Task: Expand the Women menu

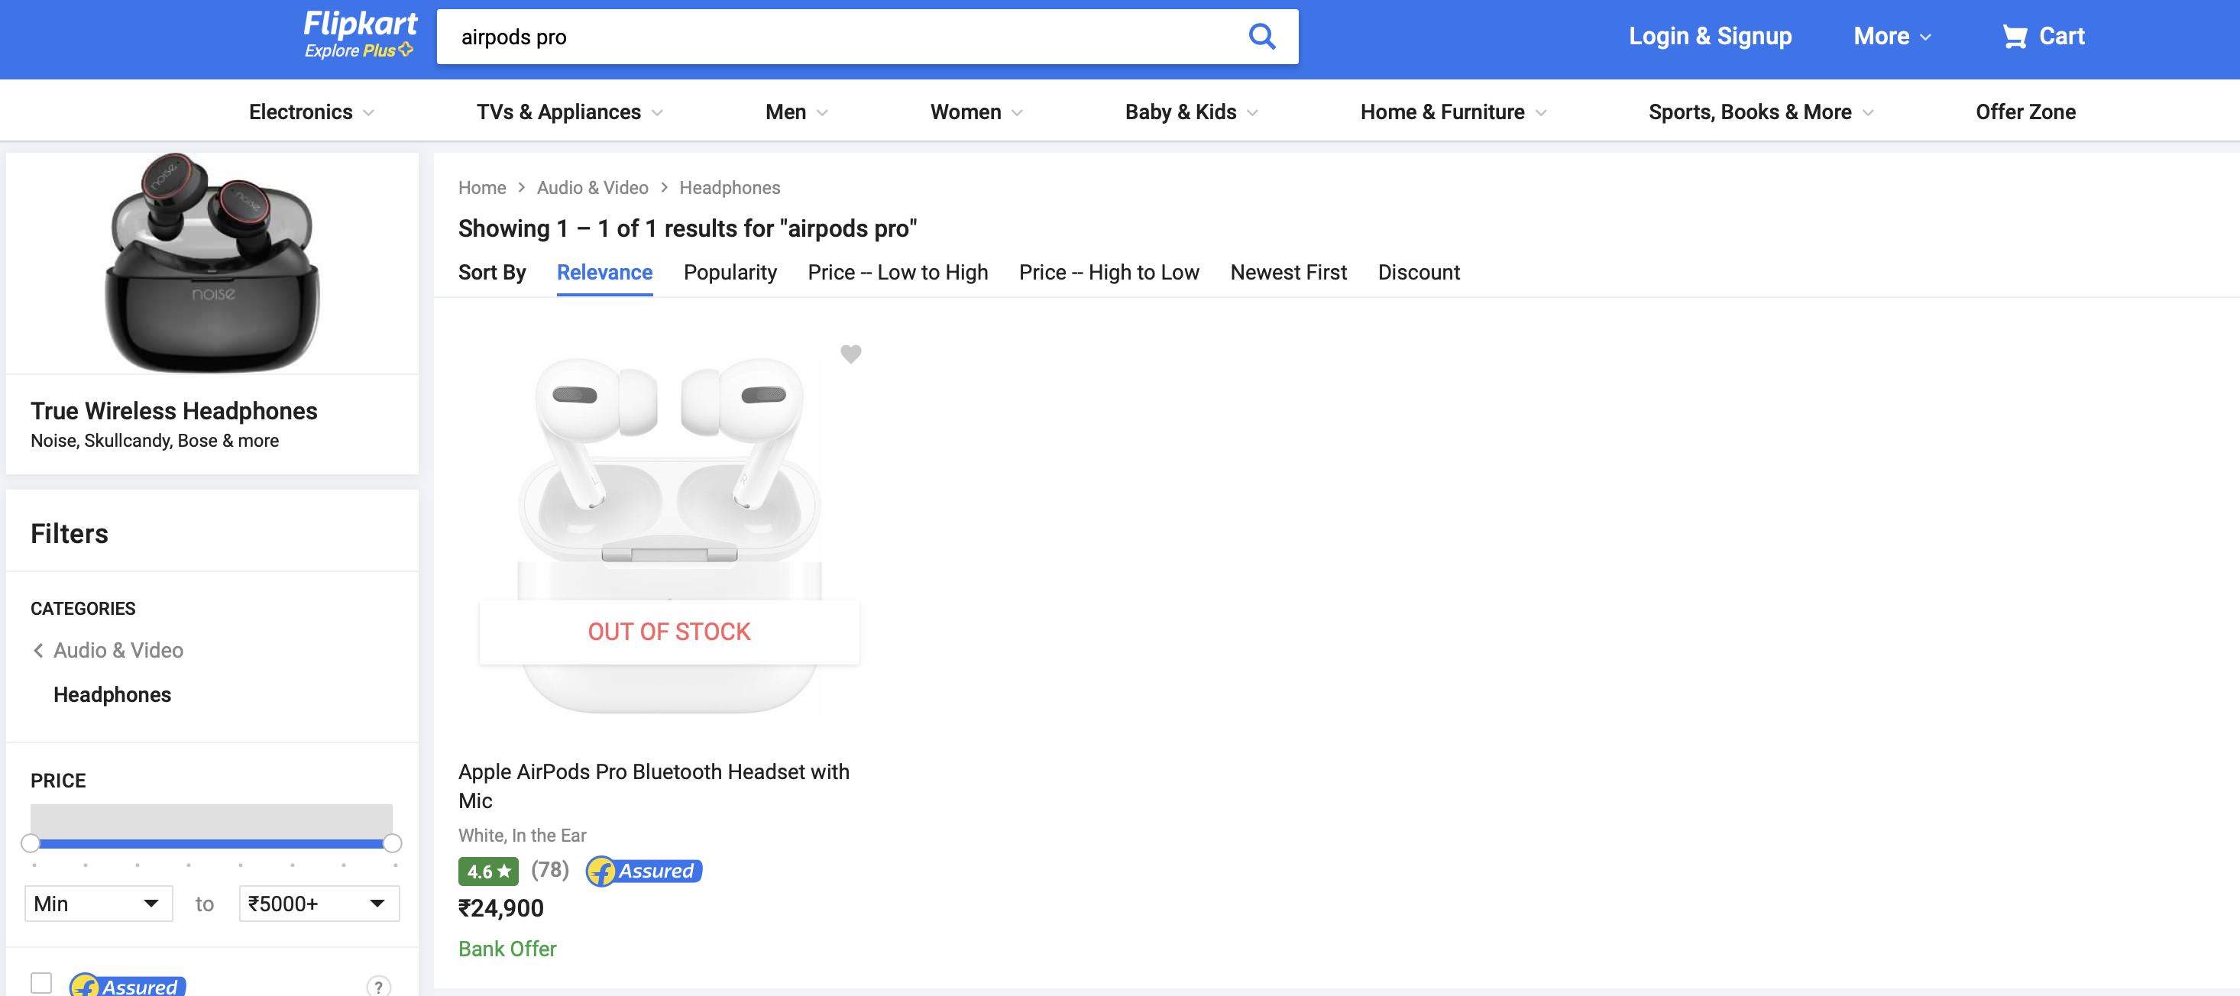Action: tap(976, 112)
